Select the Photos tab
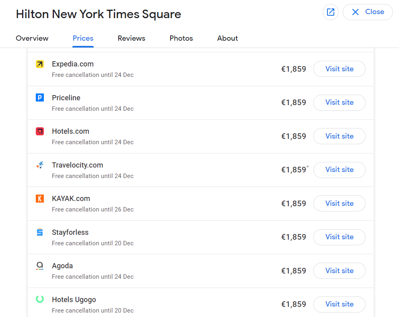 click(x=181, y=38)
